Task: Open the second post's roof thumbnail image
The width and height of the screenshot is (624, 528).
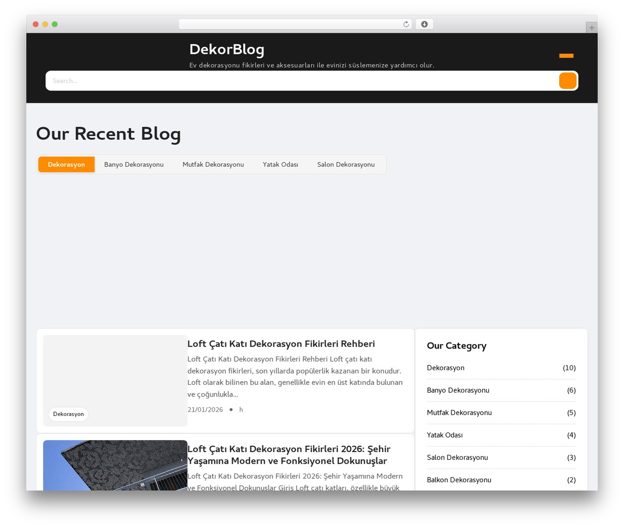Action: [115, 465]
